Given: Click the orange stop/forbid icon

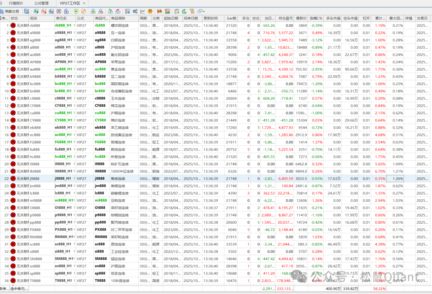Looking at the screenshot, I should coord(83,11).
